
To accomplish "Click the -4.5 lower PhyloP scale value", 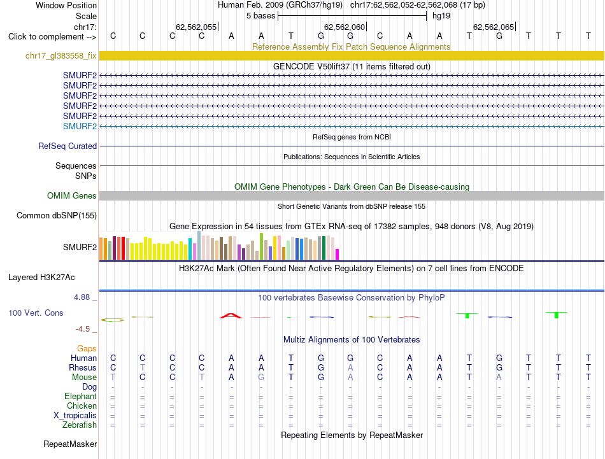I will (x=83, y=329).
